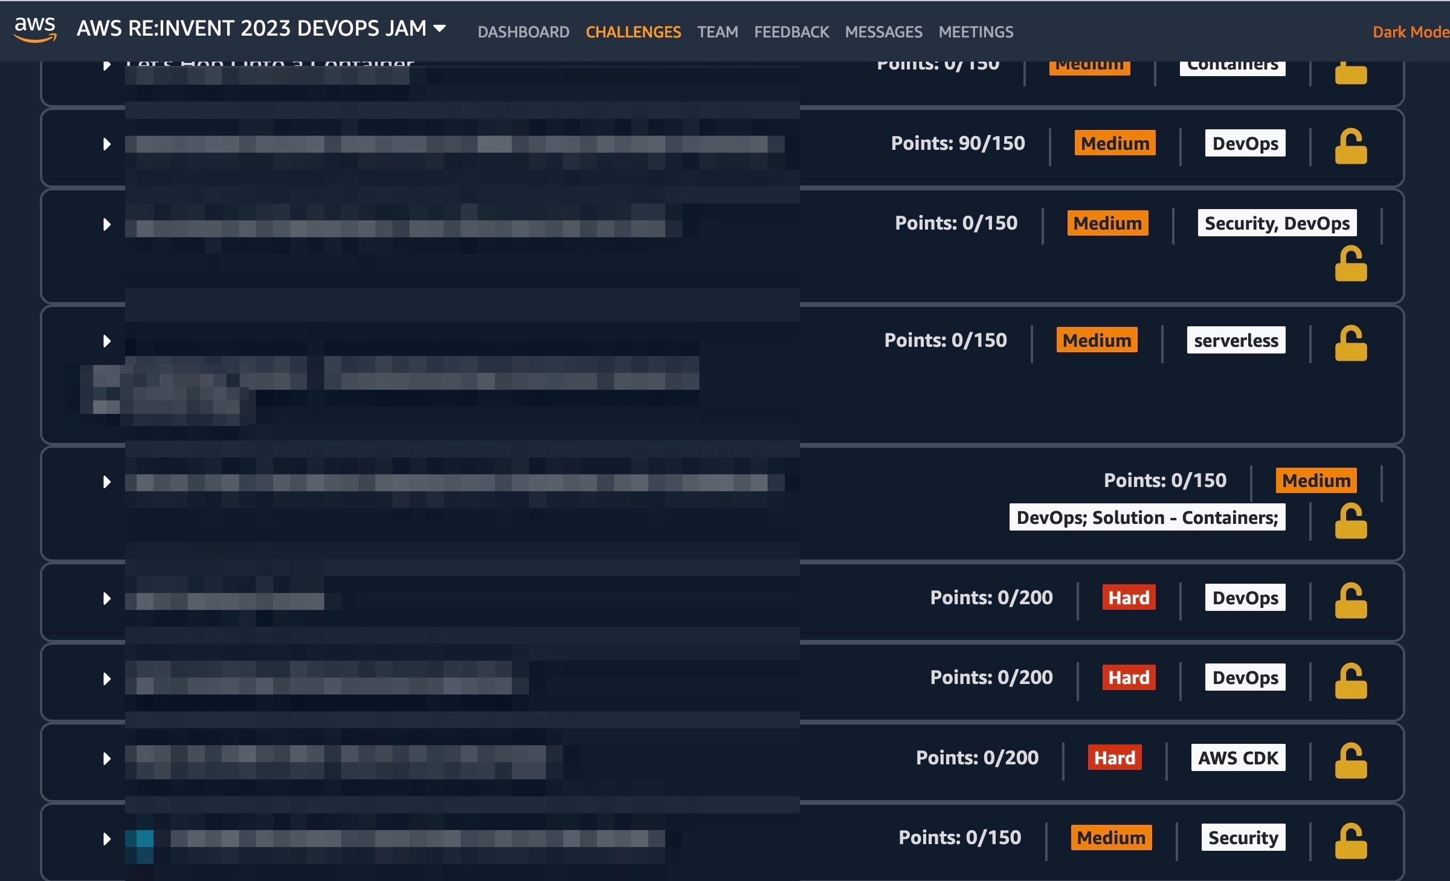The image size is (1450, 881).
Task: View the Messages tab
Action: 883,32
